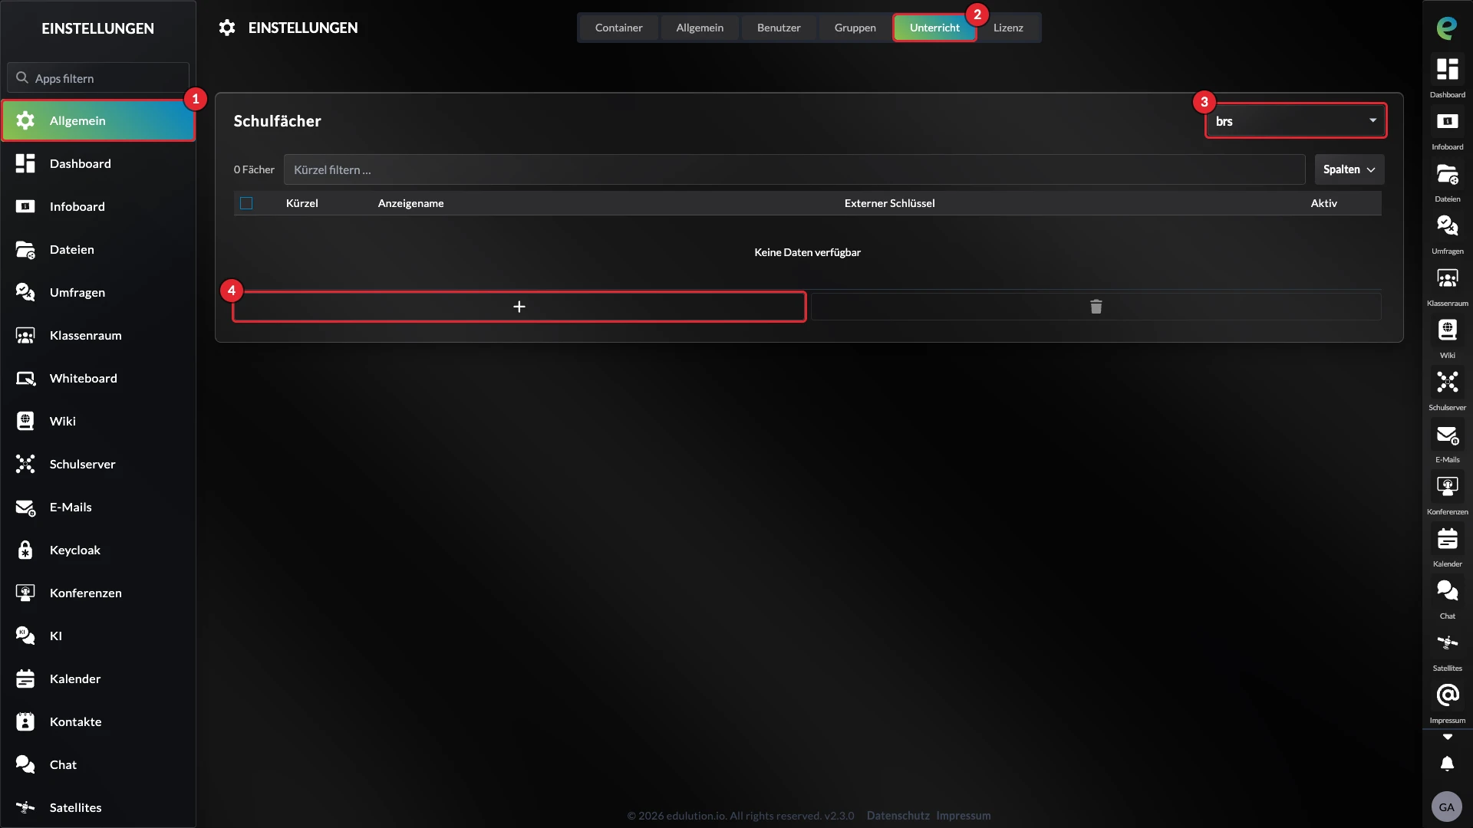
Task: Follow the Impressum footer link
Action: point(964,816)
